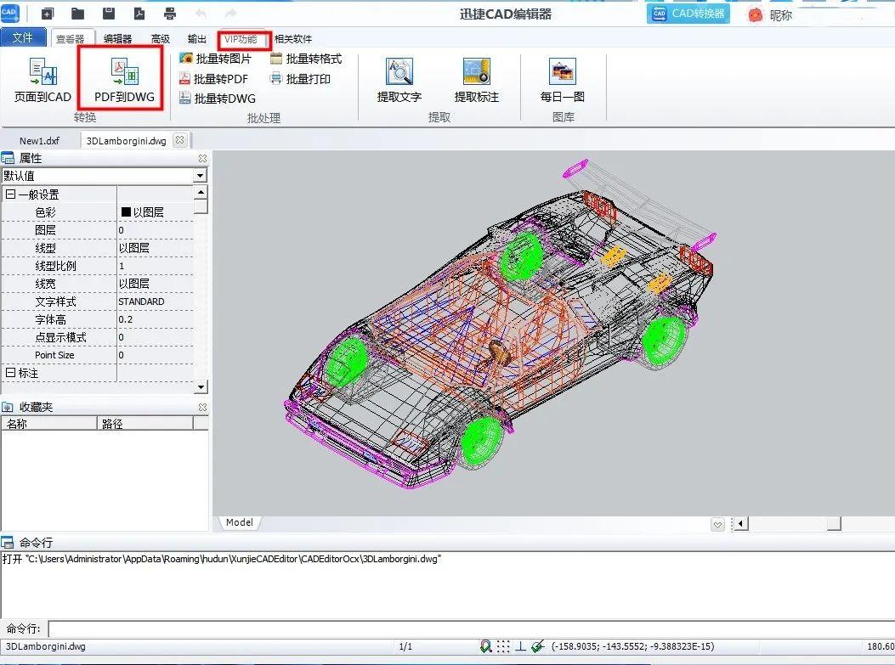Viewport: 895px width, 665px height.
Task: Click the black 色彩 color swatch
Action: (x=126, y=212)
